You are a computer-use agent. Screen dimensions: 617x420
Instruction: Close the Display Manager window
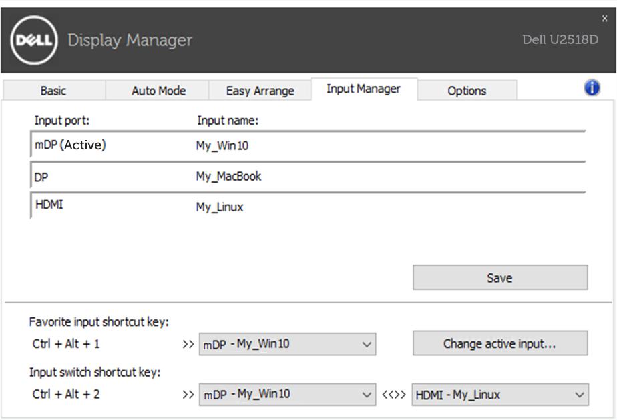coord(604,18)
